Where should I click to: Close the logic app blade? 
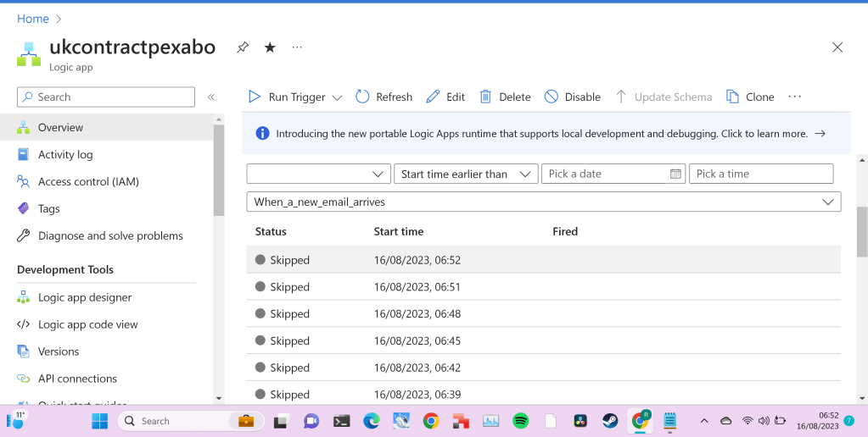837,47
